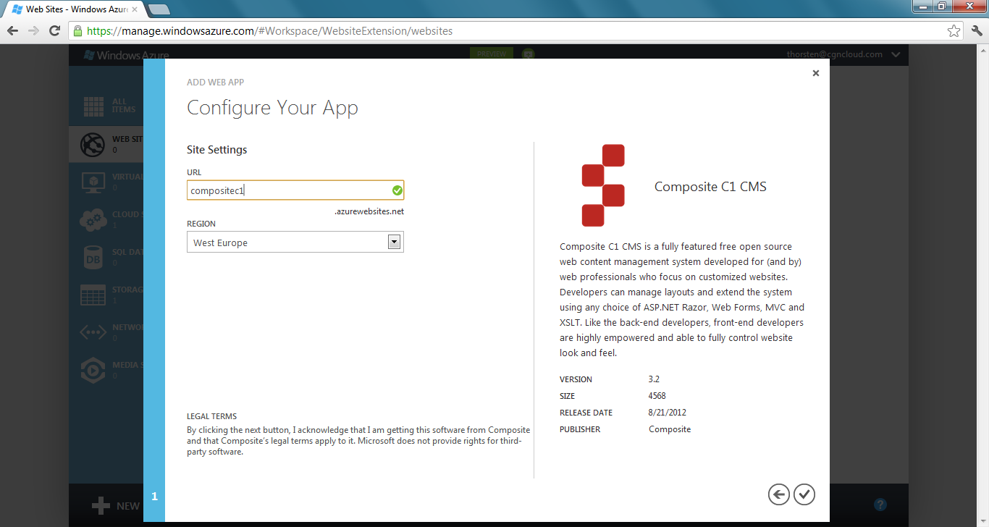Click the checkmark complete button
989x527 pixels.
coord(804,494)
